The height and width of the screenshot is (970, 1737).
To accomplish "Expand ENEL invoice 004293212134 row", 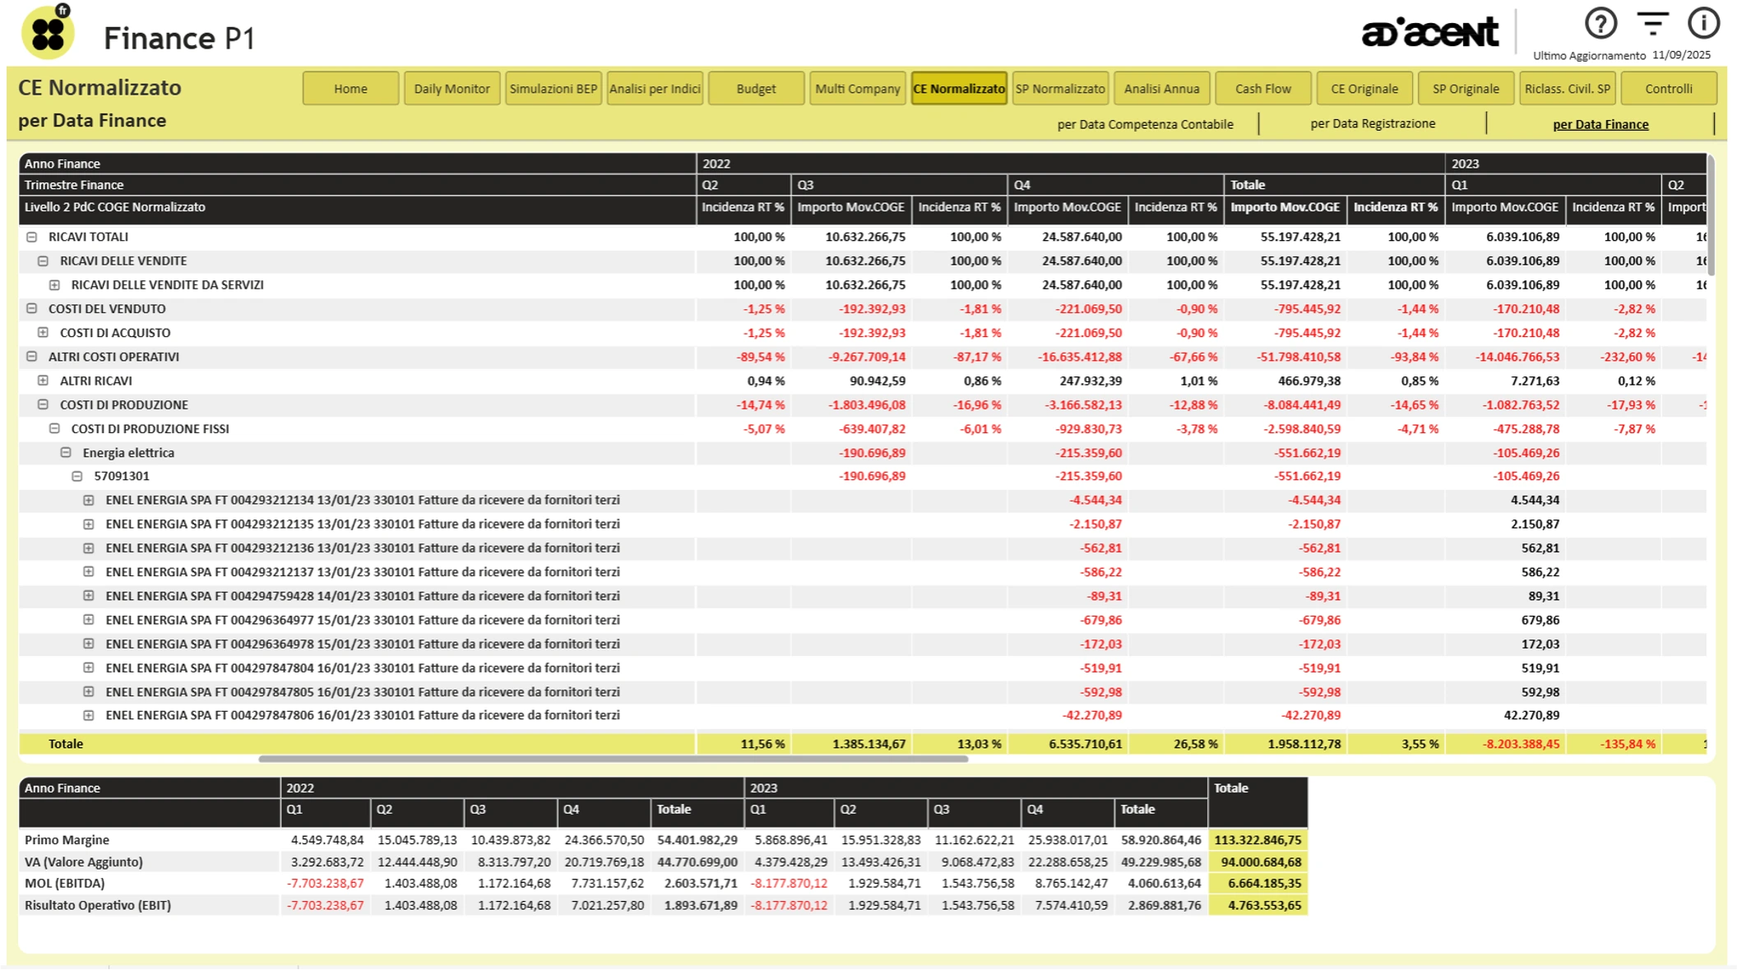I will [89, 500].
